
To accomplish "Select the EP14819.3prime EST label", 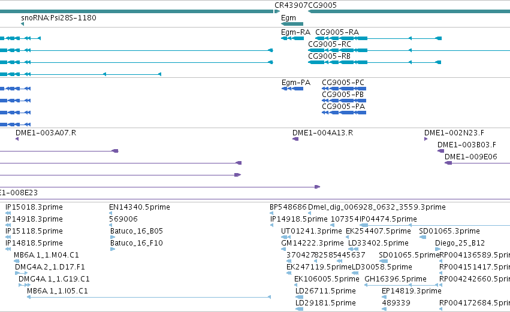I will tap(412, 291).
